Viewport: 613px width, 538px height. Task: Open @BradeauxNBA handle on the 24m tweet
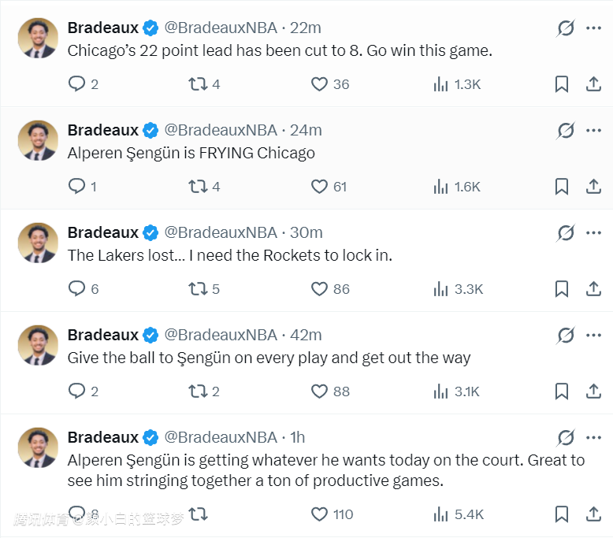click(x=221, y=130)
